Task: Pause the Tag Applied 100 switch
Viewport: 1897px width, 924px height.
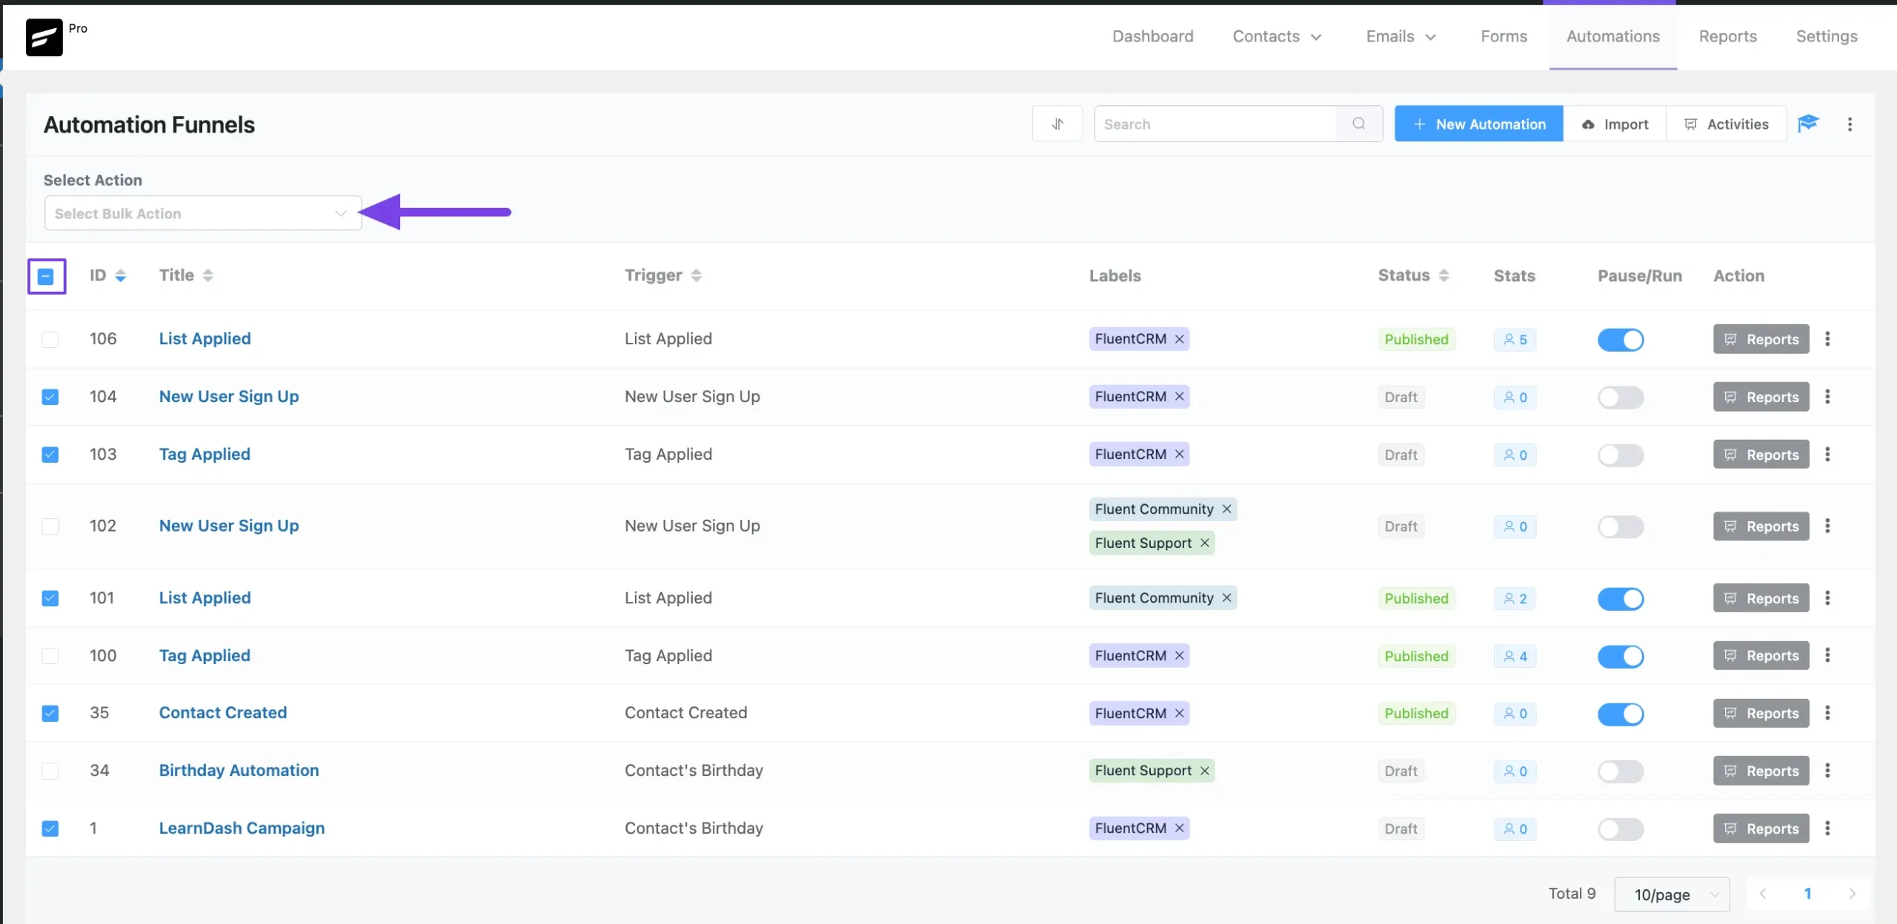Action: (1620, 657)
